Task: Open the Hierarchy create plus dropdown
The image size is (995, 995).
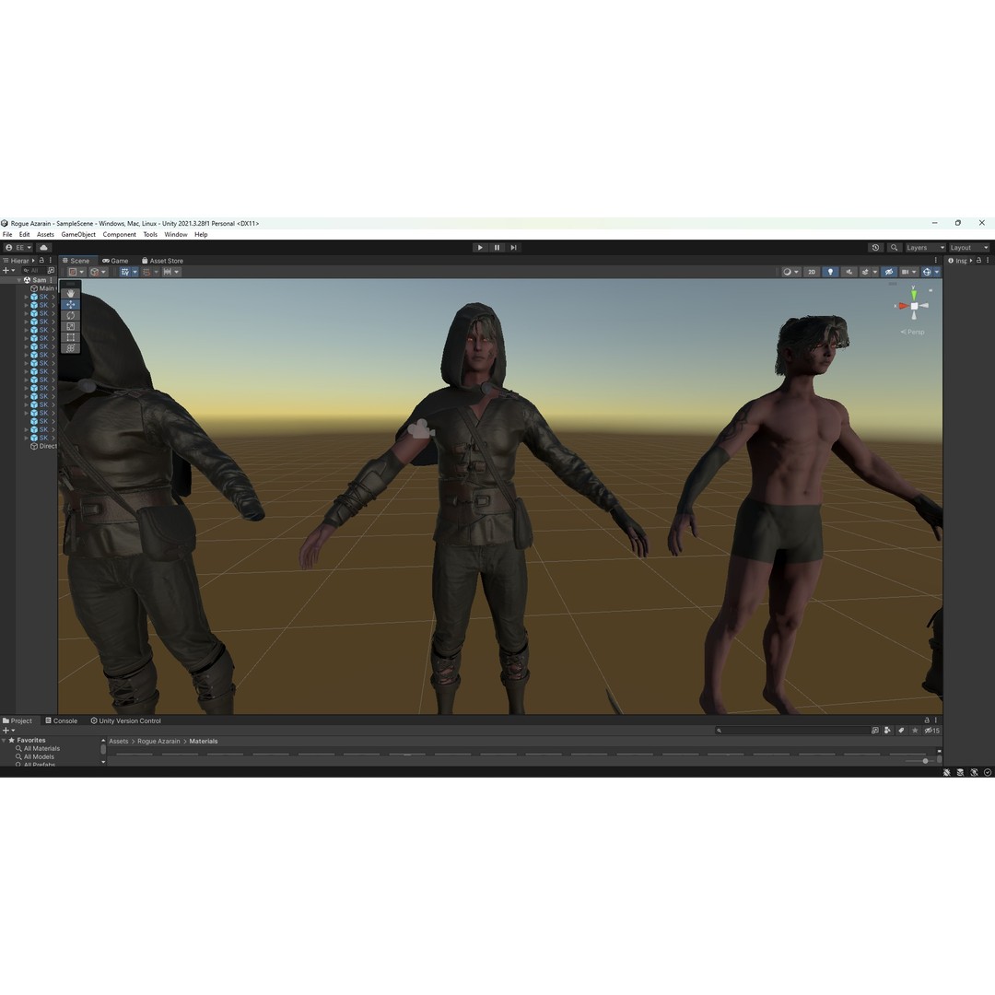Action: (x=9, y=270)
